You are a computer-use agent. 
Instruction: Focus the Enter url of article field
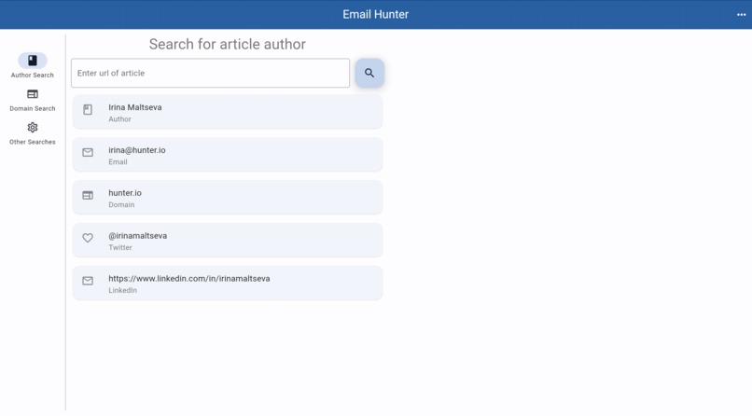210,73
